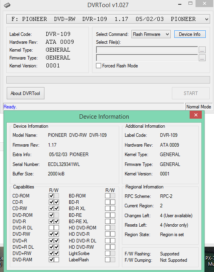Click the first Select File(s) input field
Viewport: 214px width, 272px height.
[147, 50]
